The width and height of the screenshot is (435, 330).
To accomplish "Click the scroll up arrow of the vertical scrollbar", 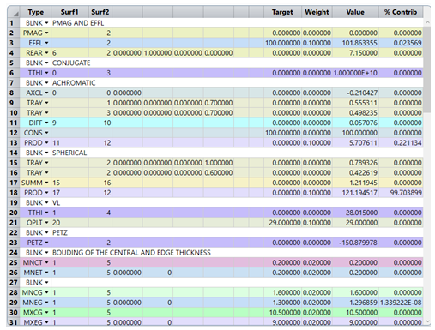I will [427, 22].
